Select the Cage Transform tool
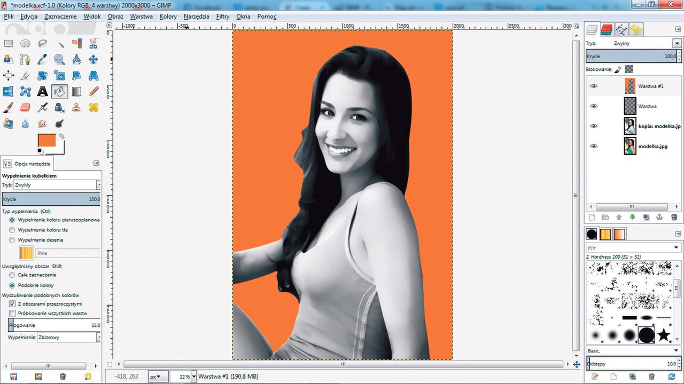 click(x=25, y=92)
